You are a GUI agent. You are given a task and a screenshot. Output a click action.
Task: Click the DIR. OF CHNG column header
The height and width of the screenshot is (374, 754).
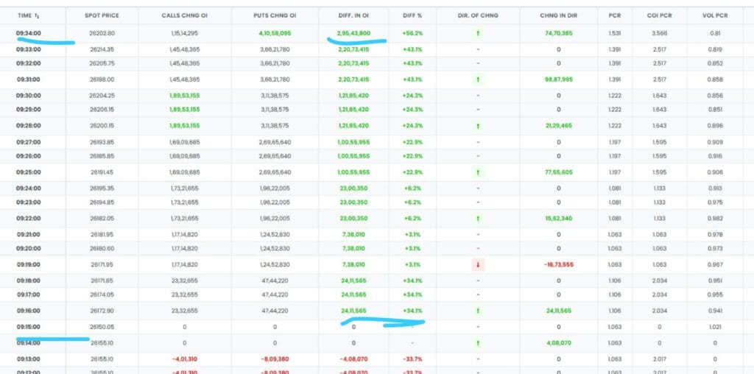pyautogui.click(x=478, y=15)
